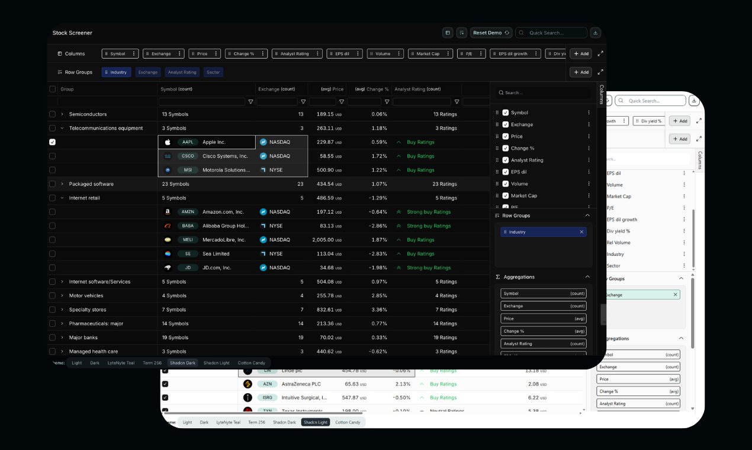This screenshot has height=450, width=752.
Task: Click the Price (avg) aggregation in the dark panel
Action: [544, 319]
